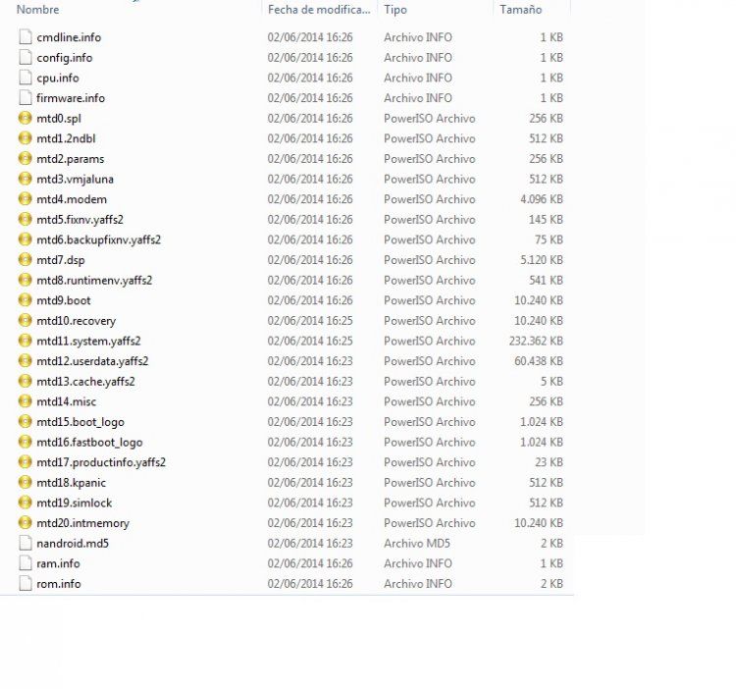Viewport: 736px width, 689px height.
Task: Select the file name cmdline.info
Action: pos(69,37)
